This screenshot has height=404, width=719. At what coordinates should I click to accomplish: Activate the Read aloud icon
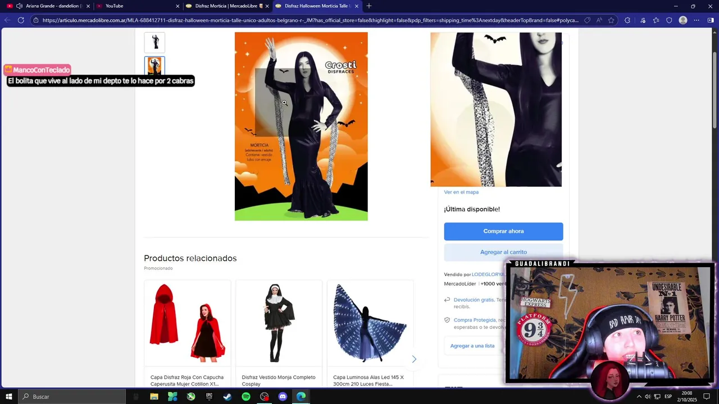[599, 20]
